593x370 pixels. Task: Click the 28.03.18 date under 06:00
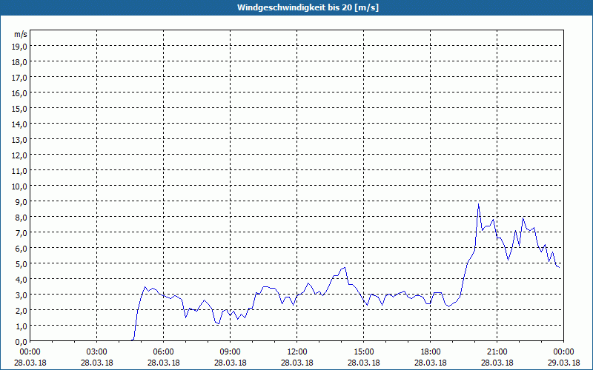tap(163, 363)
